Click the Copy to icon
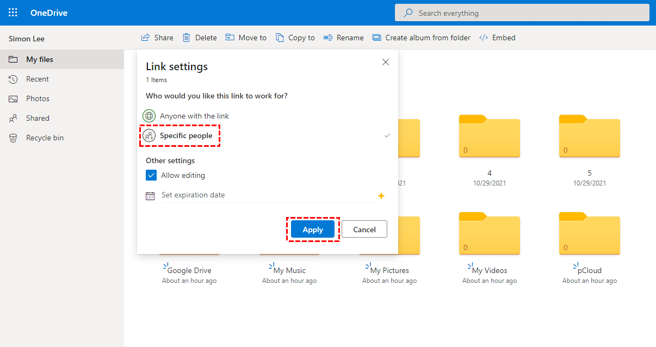 tap(280, 38)
